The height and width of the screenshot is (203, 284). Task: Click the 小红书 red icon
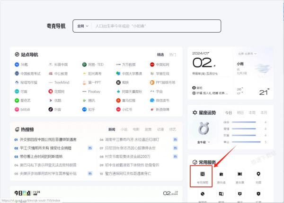[118, 110]
